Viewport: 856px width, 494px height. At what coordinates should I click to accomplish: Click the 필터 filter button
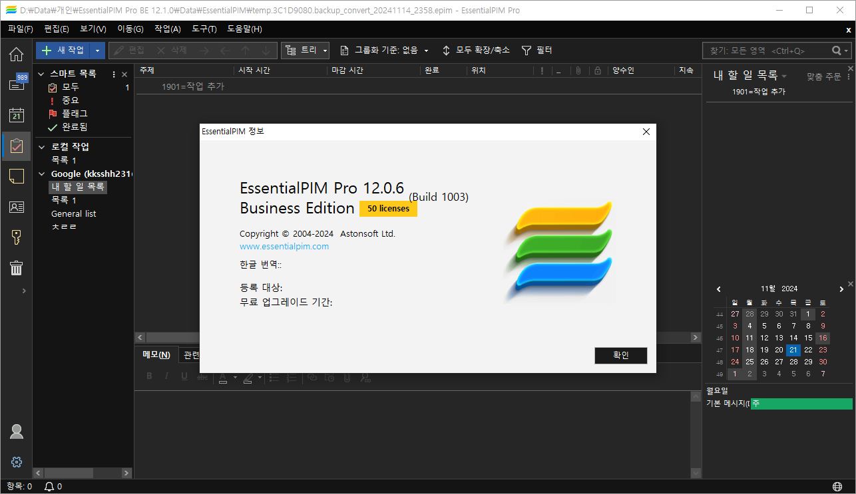(x=536, y=51)
